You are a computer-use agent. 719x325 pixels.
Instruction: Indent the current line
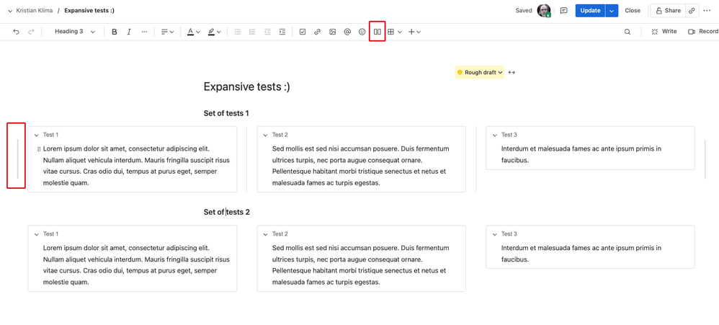coord(282,32)
